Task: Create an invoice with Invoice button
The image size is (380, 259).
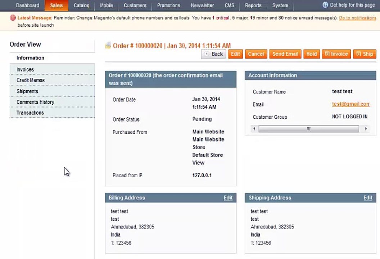Action: 336,54
